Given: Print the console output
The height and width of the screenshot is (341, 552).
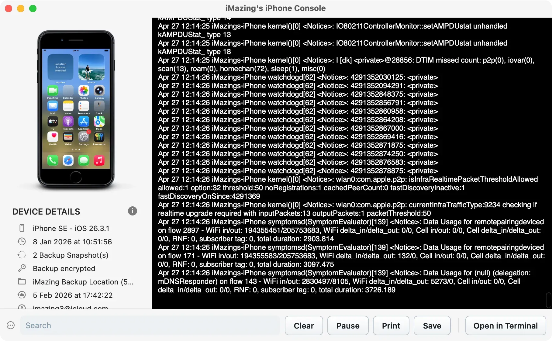Looking at the screenshot, I should 391,325.
